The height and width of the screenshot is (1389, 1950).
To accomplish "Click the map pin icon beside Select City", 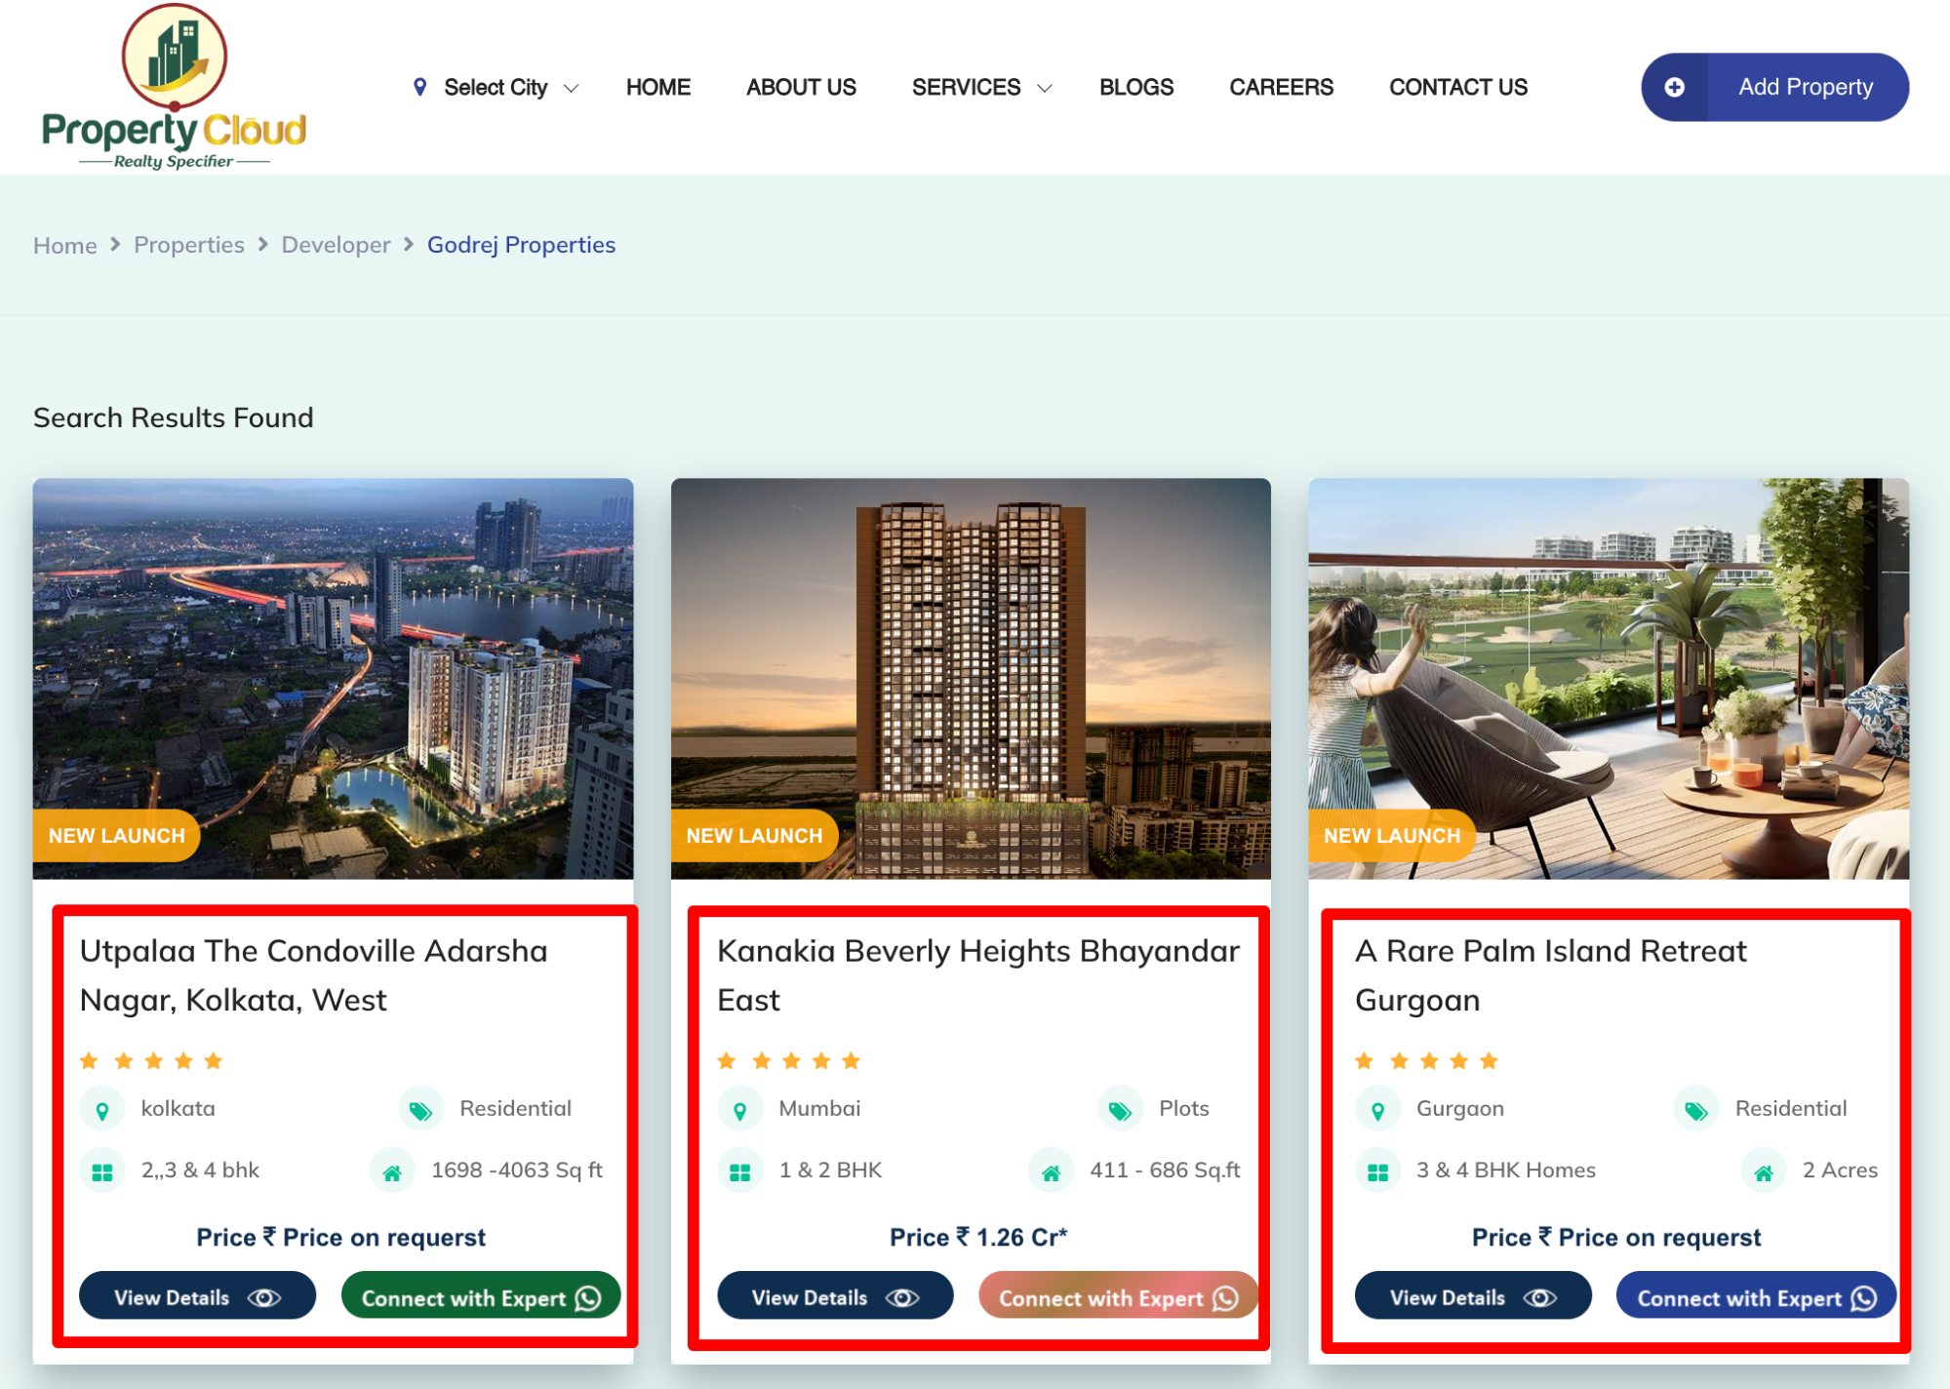I will 420,87.
